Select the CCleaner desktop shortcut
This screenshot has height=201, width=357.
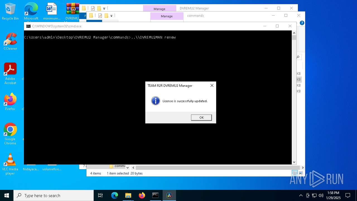tap(10, 42)
